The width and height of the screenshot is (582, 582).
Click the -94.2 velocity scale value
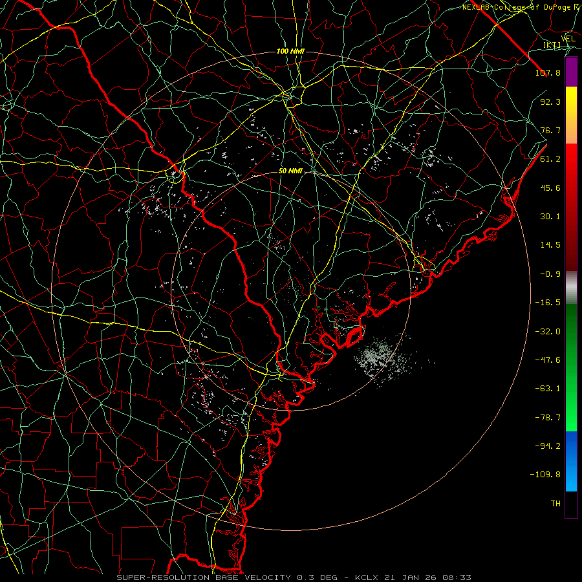(x=548, y=446)
